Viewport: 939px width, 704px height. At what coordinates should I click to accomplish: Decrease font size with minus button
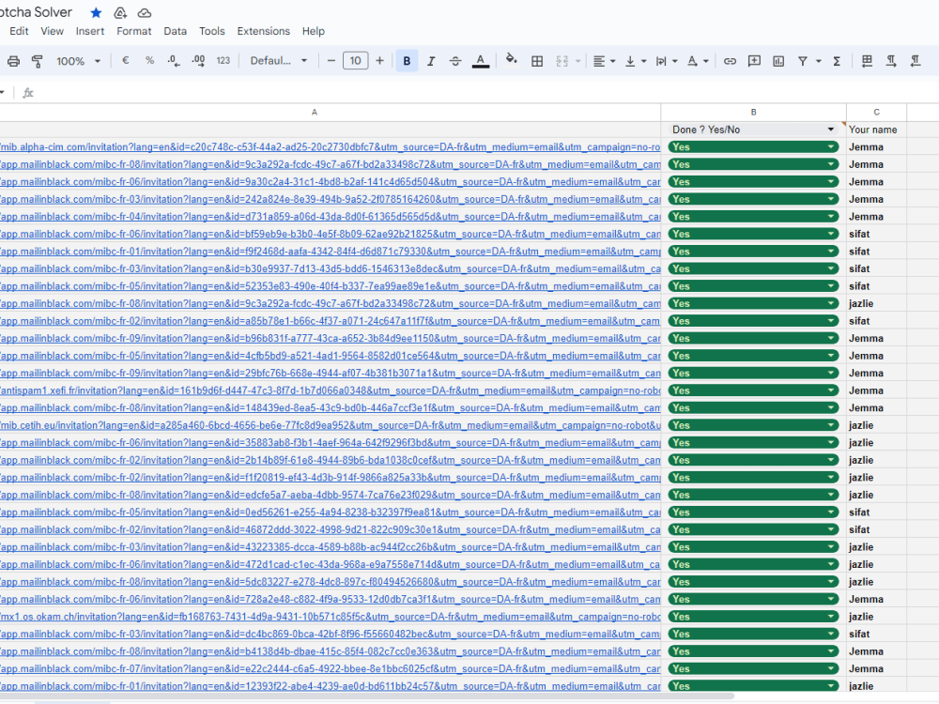click(x=331, y=60)
